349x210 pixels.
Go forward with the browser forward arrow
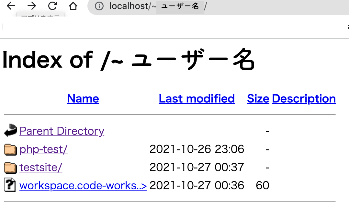click(32, 6)
